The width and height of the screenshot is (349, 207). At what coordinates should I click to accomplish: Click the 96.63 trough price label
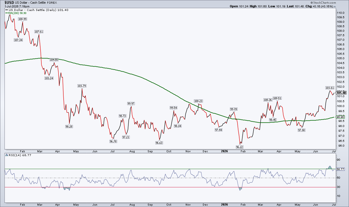159,143
